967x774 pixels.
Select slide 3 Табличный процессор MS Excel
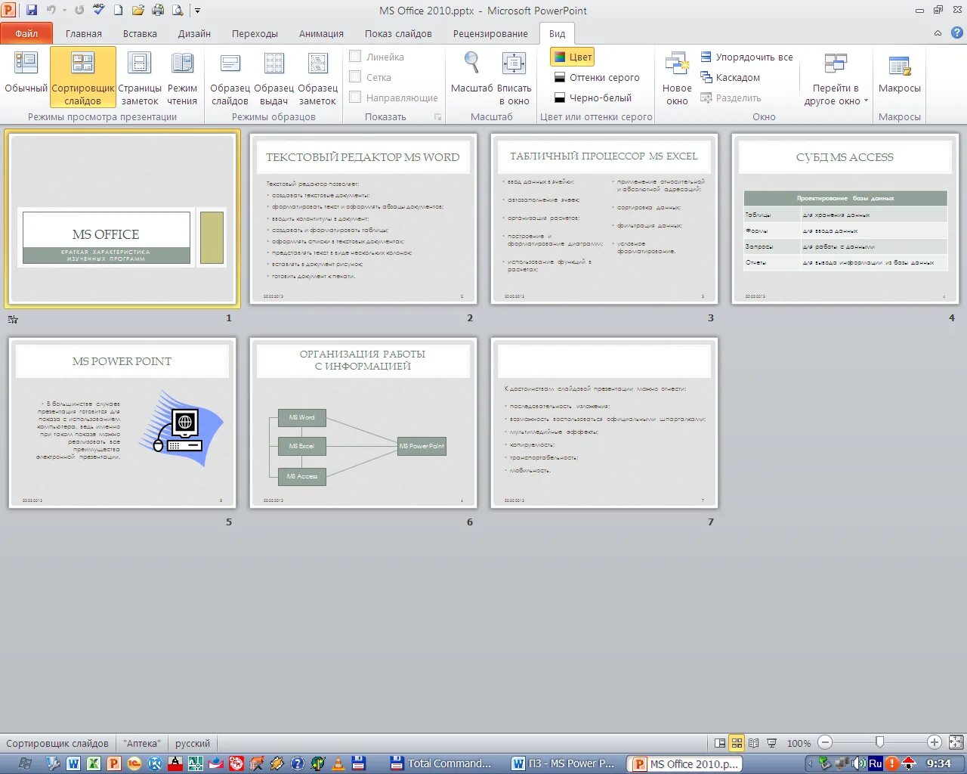pyautogui.click(x=604, y=219)
